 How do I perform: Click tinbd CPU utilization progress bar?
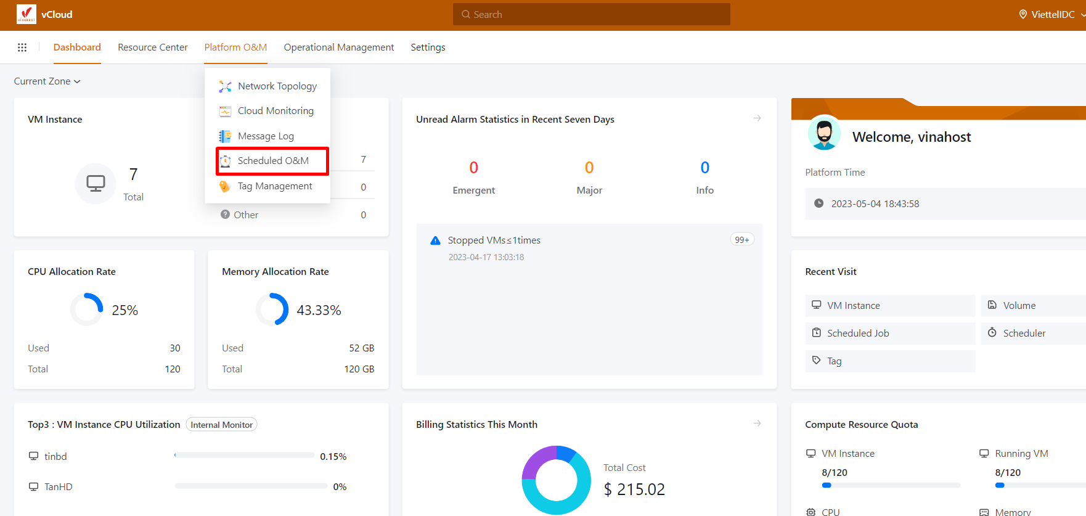click(244, 456)
